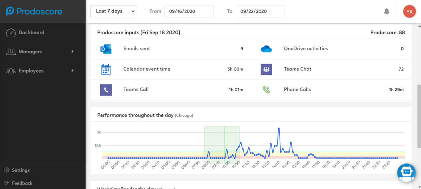Screen dimensions: 421x189
Task: Expand the Employees submenu arrow
Action: [73, 71]
